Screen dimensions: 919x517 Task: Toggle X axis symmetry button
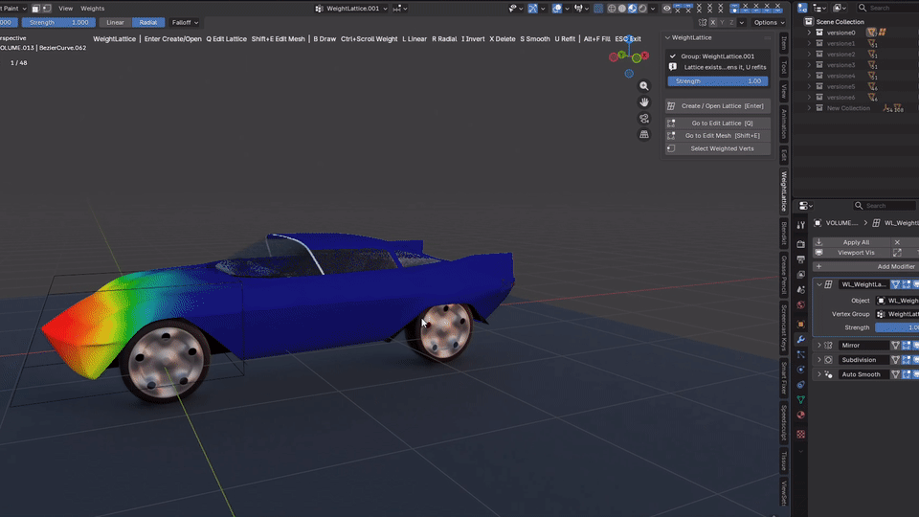(x=712, y=22)
